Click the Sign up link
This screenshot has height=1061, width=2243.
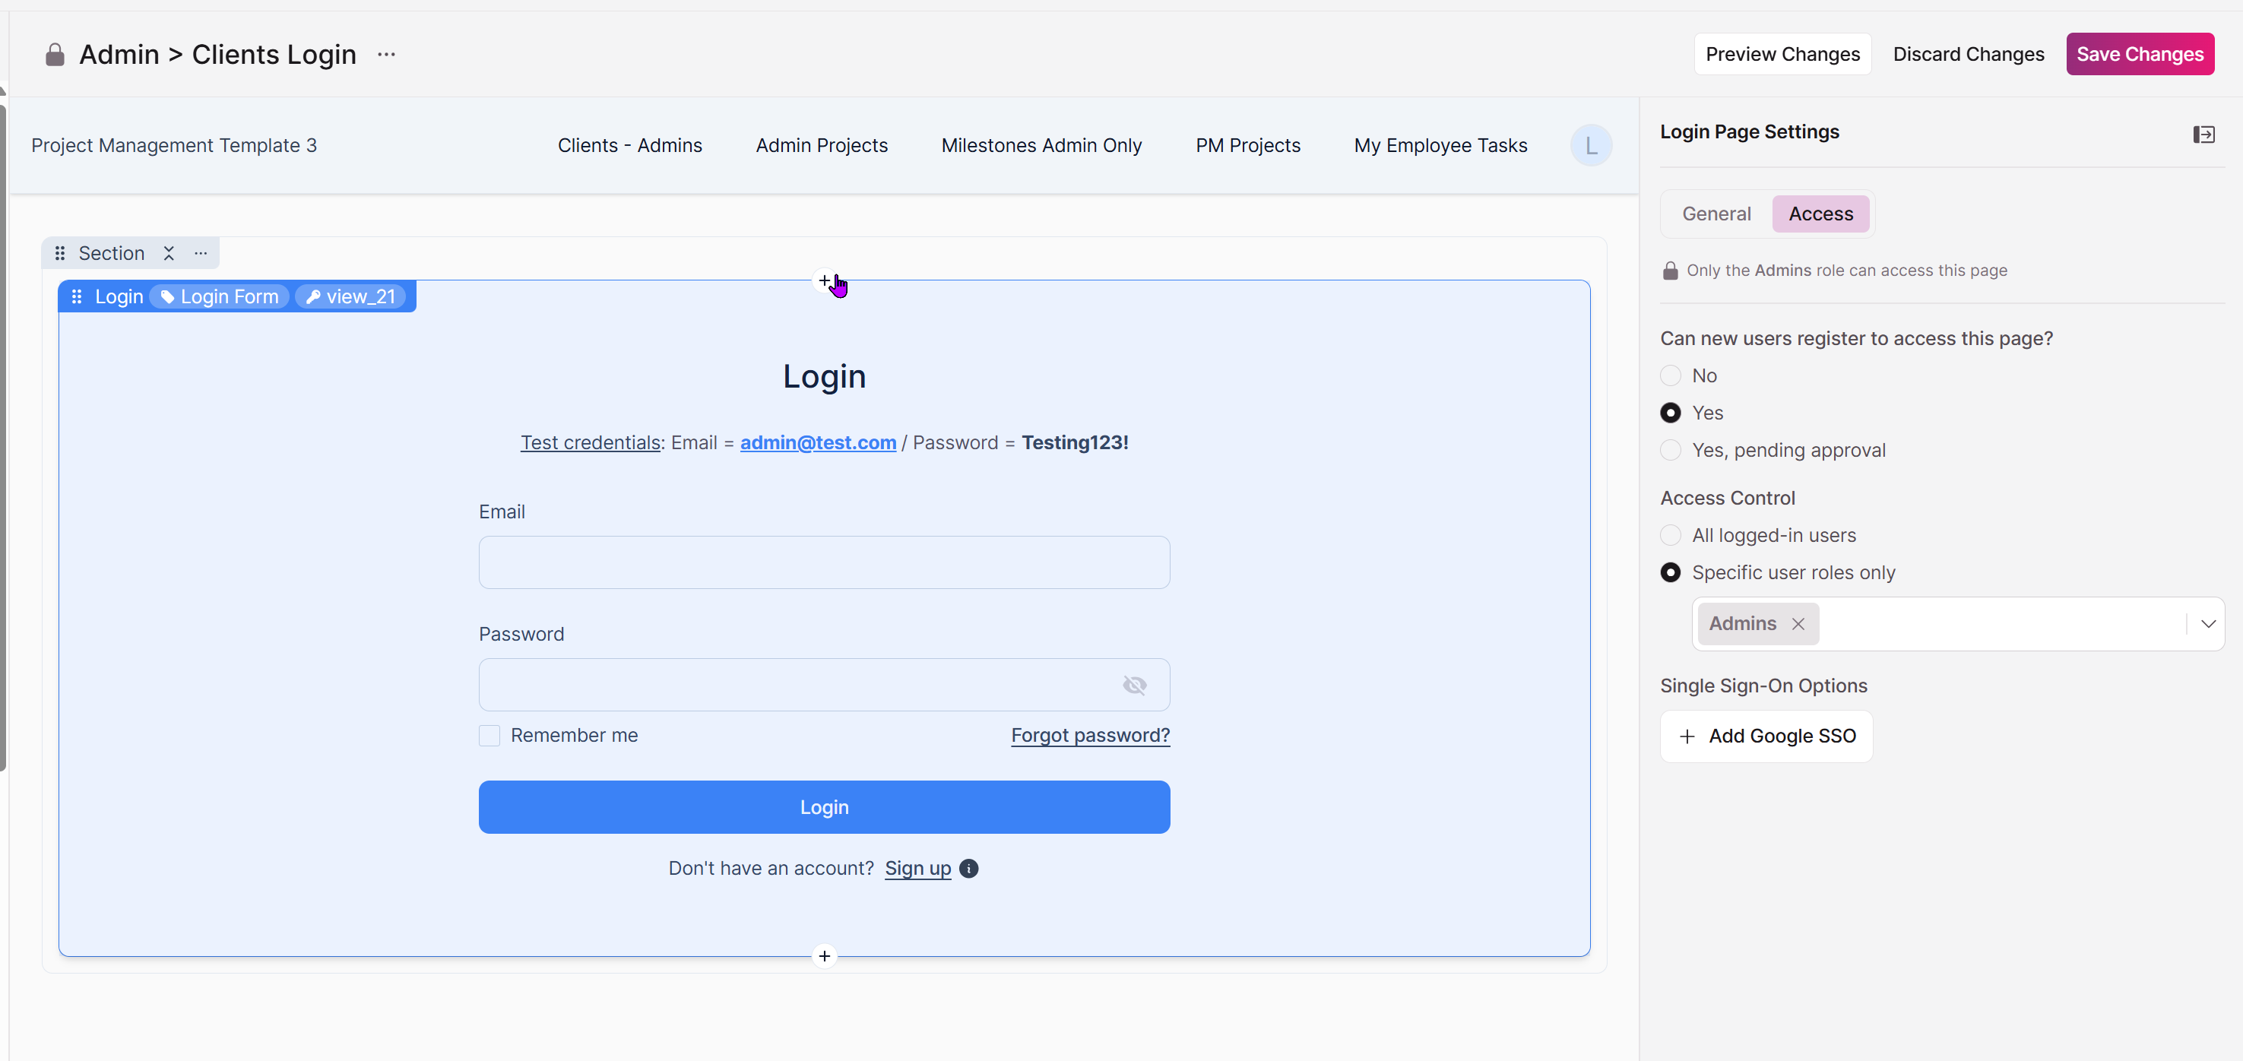coord(917,869)
